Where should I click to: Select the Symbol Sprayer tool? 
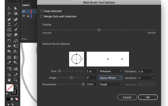click(9, 69)
